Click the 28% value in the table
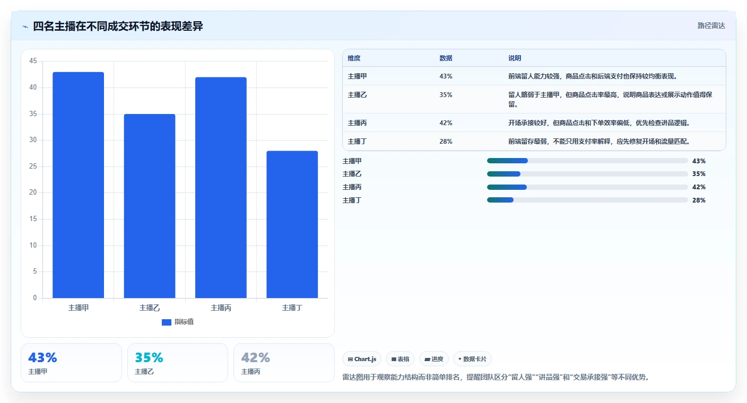The image size is (747, 403). [x=446, y=142]
